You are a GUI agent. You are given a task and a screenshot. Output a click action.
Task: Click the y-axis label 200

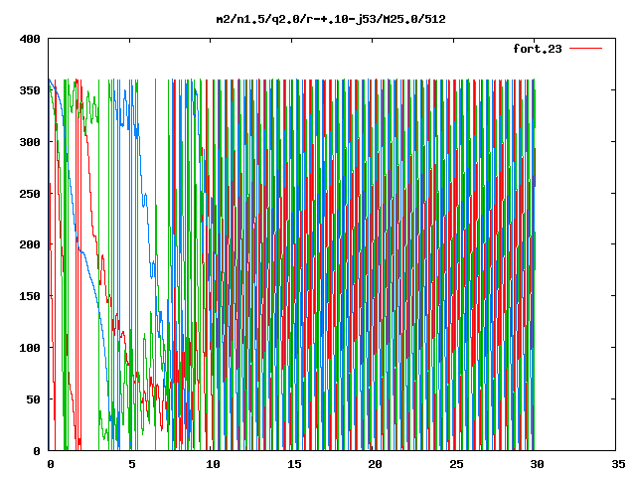click(x=30, y=244)
